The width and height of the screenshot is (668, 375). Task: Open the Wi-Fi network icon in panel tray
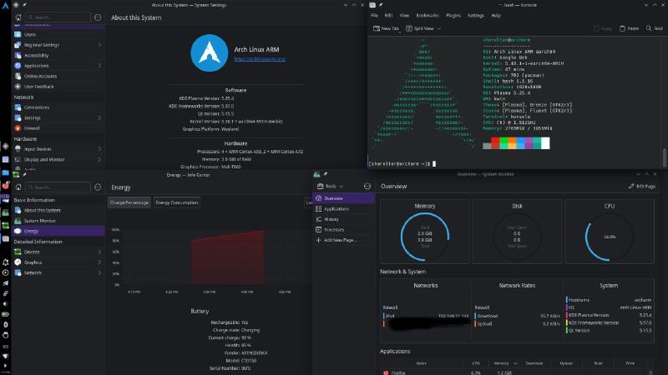tap(5, 356)
